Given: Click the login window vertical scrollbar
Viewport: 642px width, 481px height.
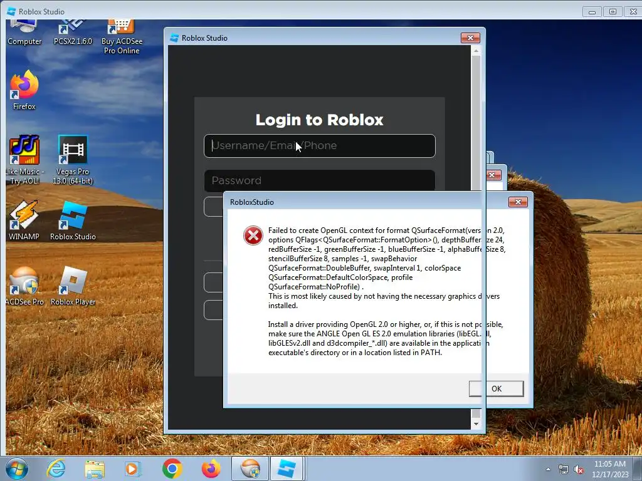Looking at the screenshot, I should [x=476, y=123].
